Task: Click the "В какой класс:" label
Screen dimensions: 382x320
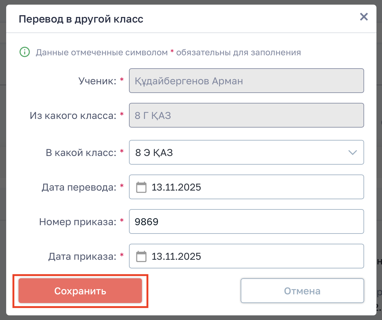Action: click(81, 153)
